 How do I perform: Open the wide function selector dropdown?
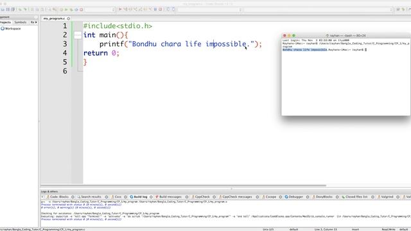click(x=318, y=10)
